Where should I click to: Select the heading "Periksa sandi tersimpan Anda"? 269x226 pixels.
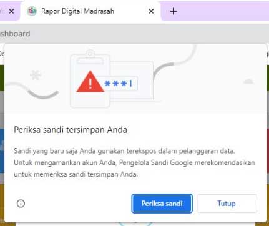point(71,130)
